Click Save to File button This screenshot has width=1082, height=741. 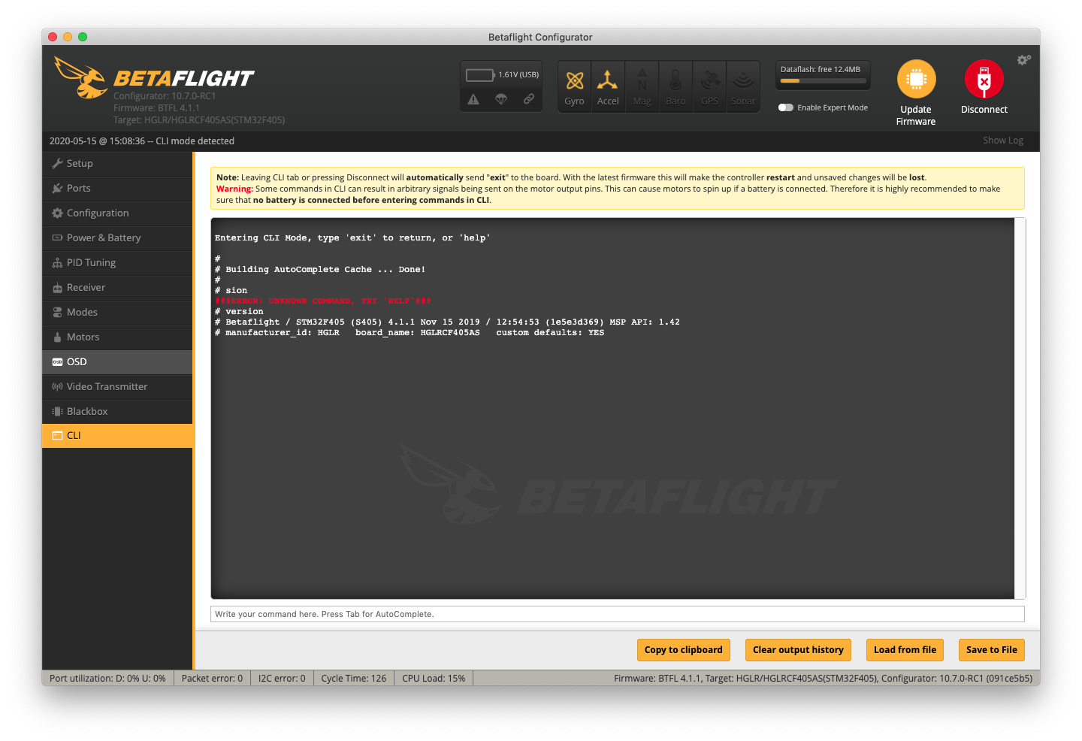[x=992, y=650]
